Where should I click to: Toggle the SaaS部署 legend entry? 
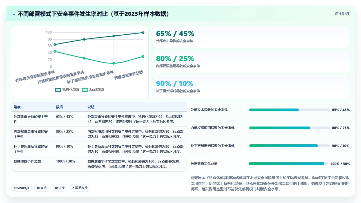[93, 90]
